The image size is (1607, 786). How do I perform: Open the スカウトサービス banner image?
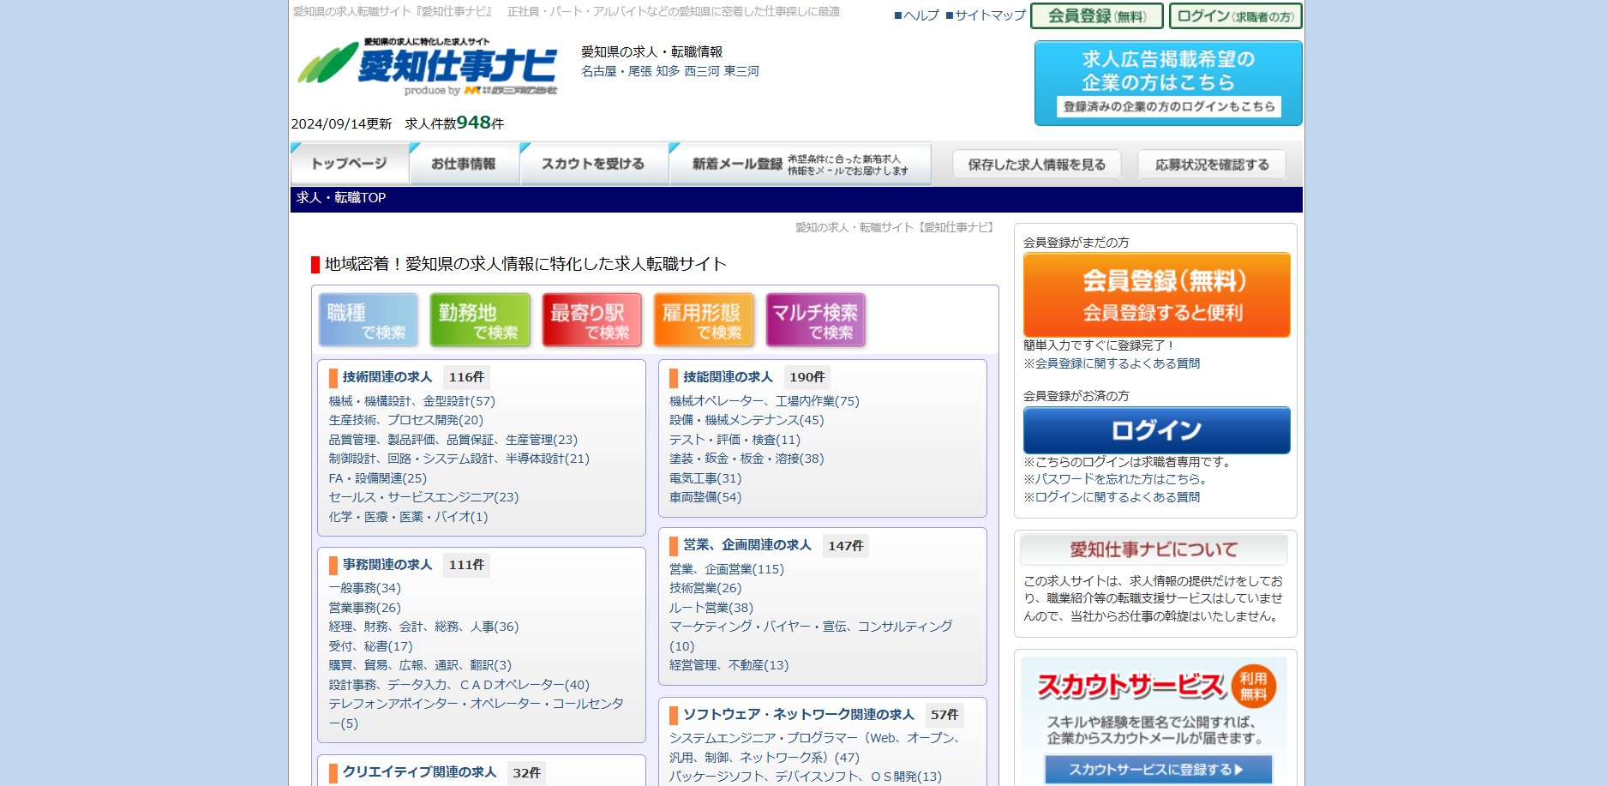point(1154,718)
